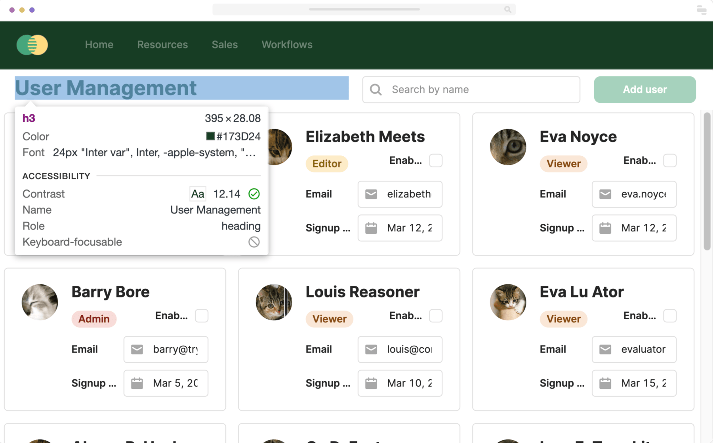Click calendar icon in Eva Noyce signup field
713x443 pixels.
(605, 228)
